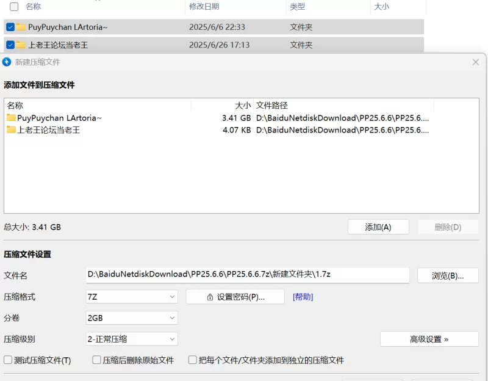
Task: Enable 压缩后删除原始文件 checkbox
Action: [96, 360]
